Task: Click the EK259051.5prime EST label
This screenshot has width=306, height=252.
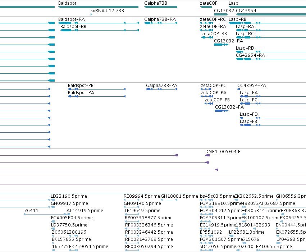Action: (88, 247)
